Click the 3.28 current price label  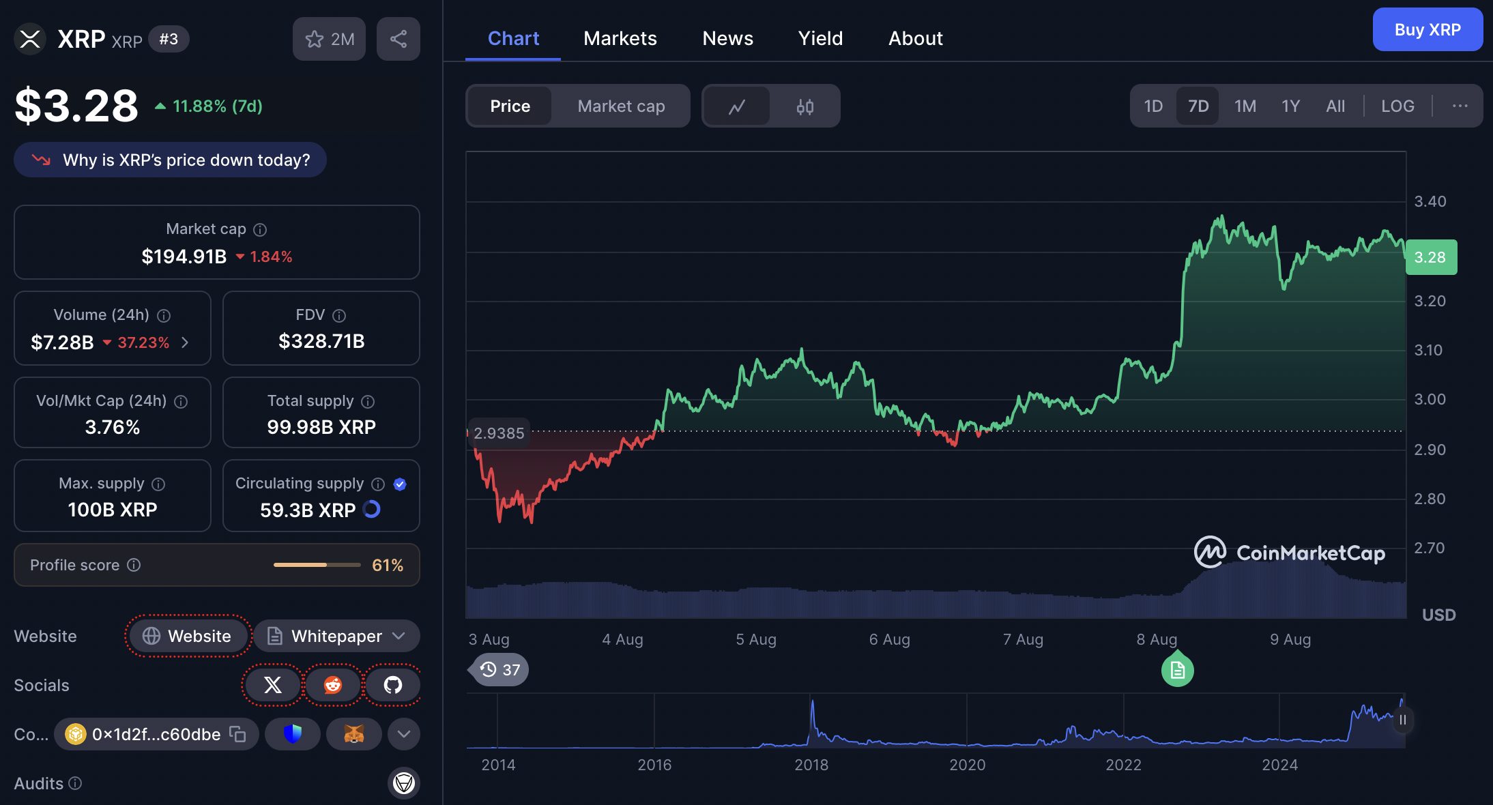point(1431,257)
